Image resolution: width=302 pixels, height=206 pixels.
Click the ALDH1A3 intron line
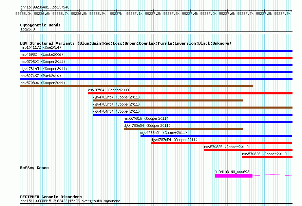(272, 175)
